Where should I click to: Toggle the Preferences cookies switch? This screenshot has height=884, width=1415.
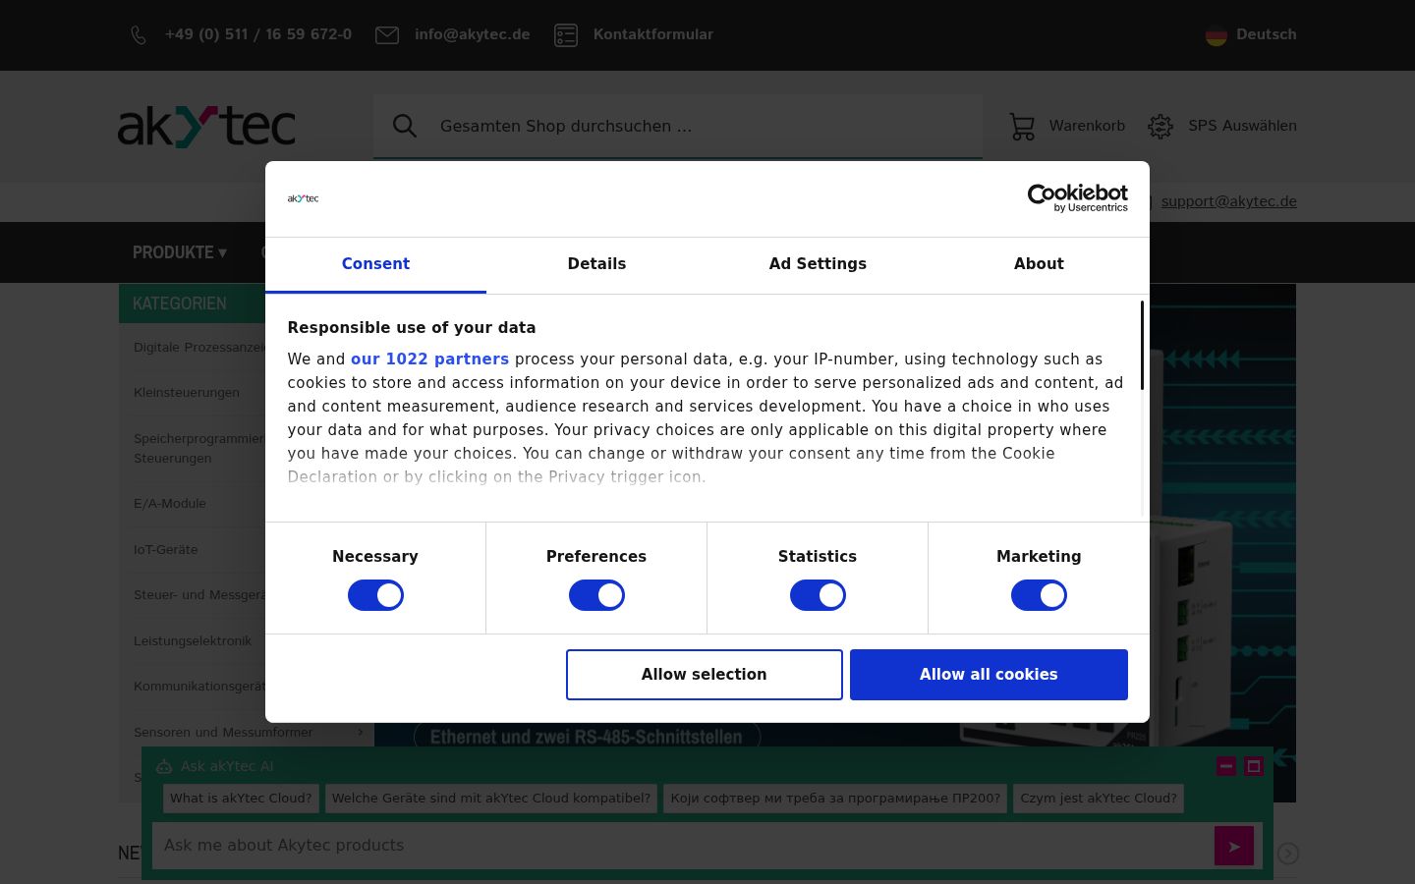[596, 595]
